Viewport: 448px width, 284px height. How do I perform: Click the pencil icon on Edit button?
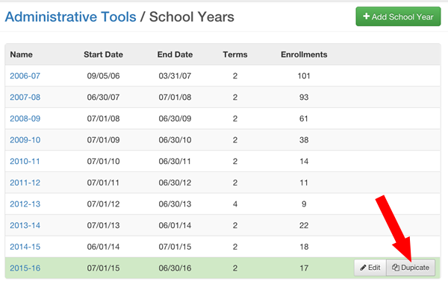click(363, 268)
